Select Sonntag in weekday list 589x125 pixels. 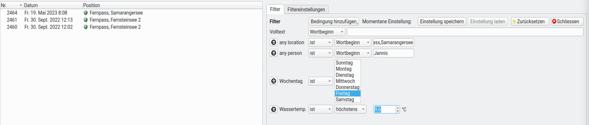(x=347, y=63)
